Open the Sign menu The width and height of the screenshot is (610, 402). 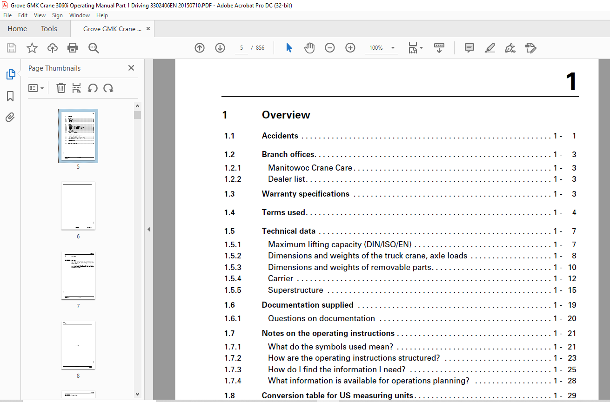pyautogui.click(x=57, y=15)
